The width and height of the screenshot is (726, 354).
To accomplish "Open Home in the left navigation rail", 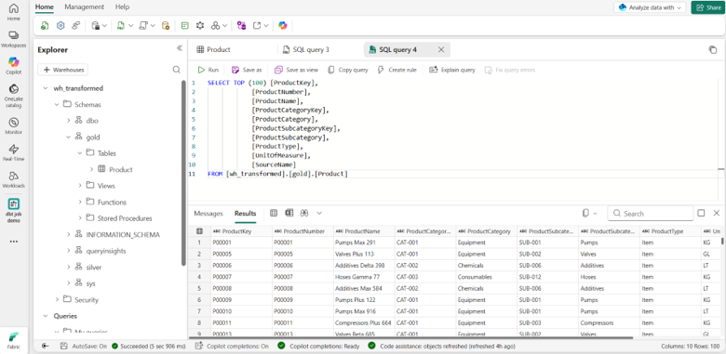I will coord(14,12).
